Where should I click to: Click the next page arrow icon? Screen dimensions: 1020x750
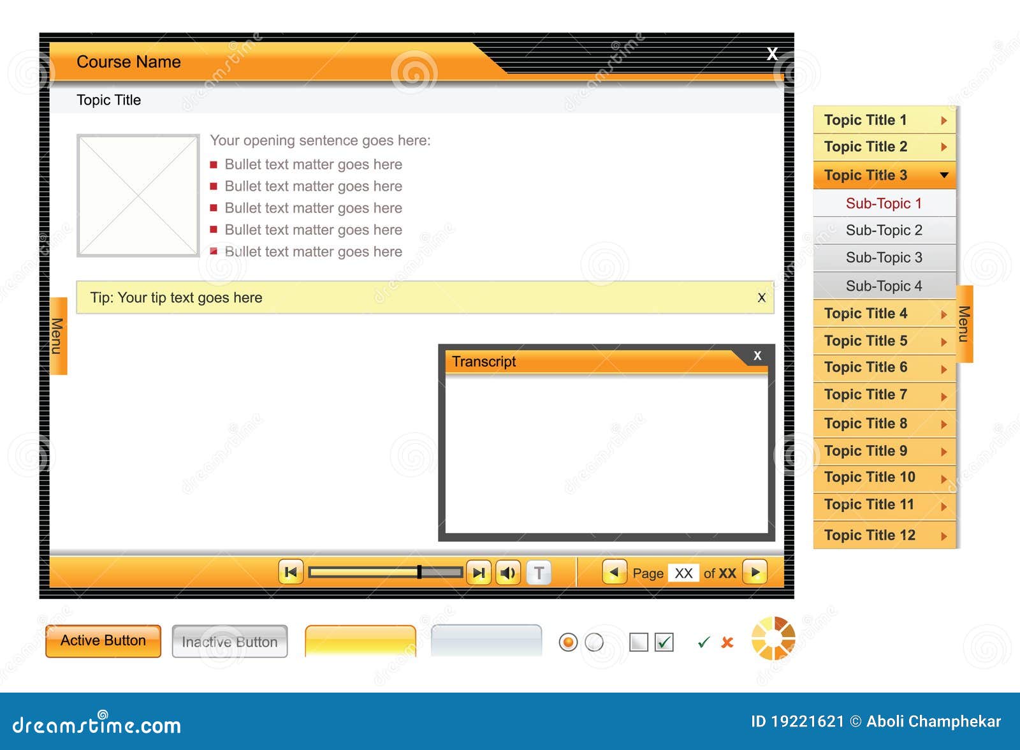pyautogui.click(x=755, y=573)
